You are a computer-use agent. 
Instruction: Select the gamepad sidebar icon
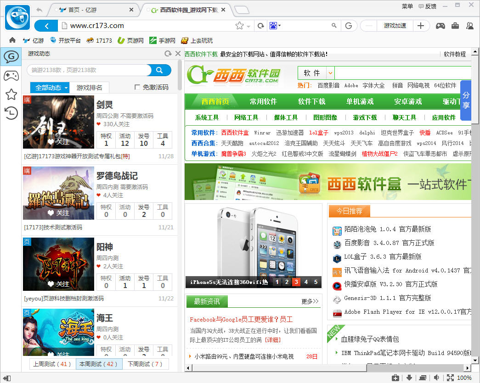tap(11, 76)
